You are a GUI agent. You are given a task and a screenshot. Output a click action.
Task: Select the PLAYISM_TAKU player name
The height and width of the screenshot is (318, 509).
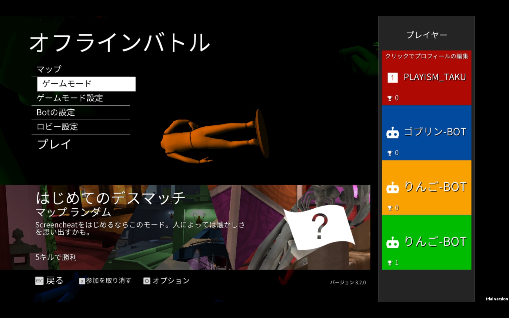[435, 78]
